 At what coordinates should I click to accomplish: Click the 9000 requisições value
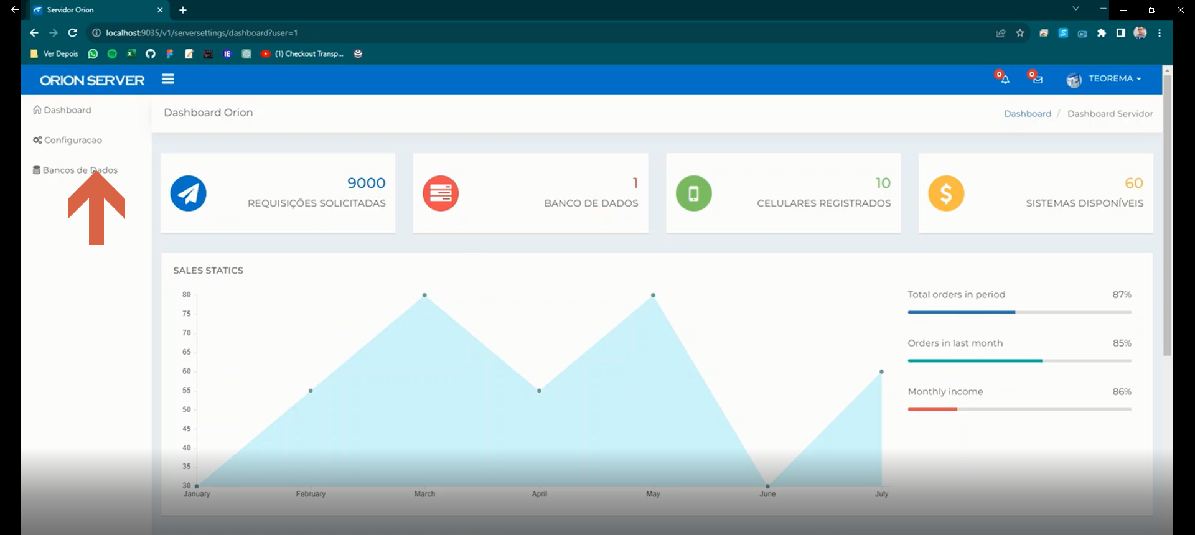click(367, 183)
